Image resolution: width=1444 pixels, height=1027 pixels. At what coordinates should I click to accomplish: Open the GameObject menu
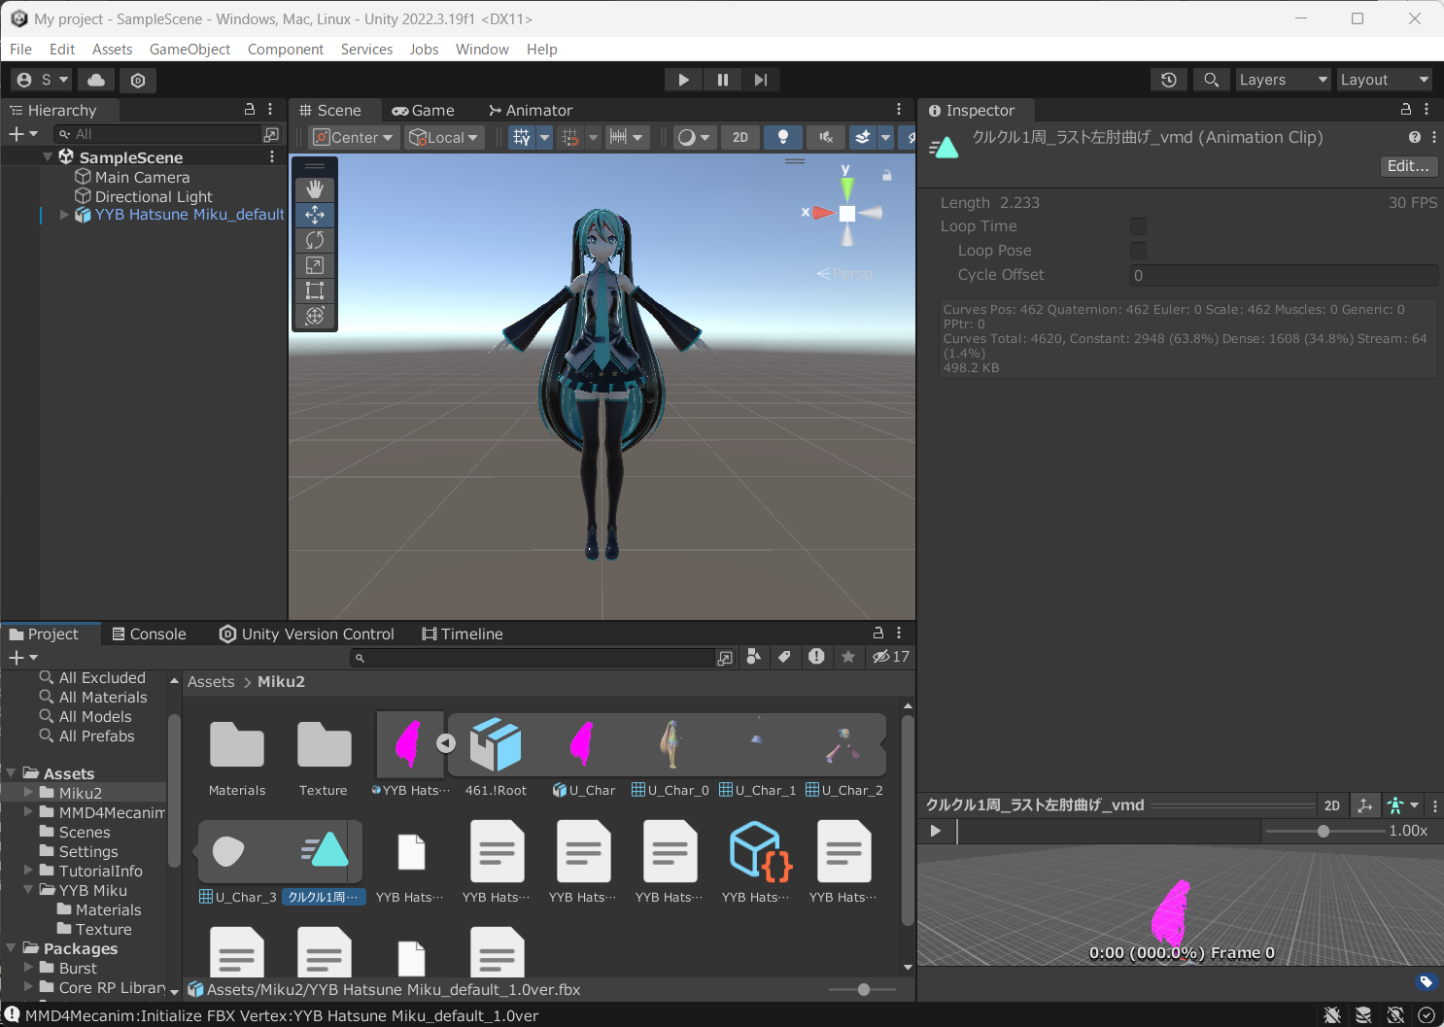tap(189, 49)
